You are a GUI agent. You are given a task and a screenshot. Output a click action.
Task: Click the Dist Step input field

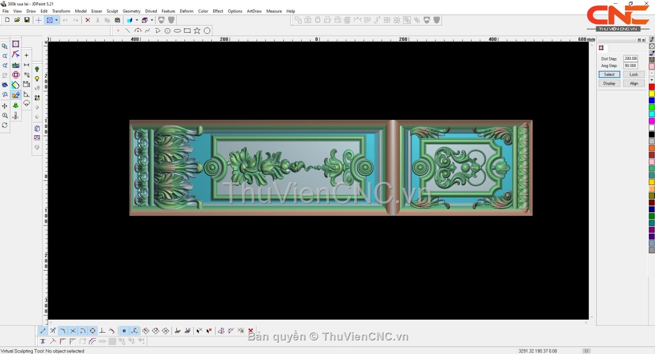(630, 58)
